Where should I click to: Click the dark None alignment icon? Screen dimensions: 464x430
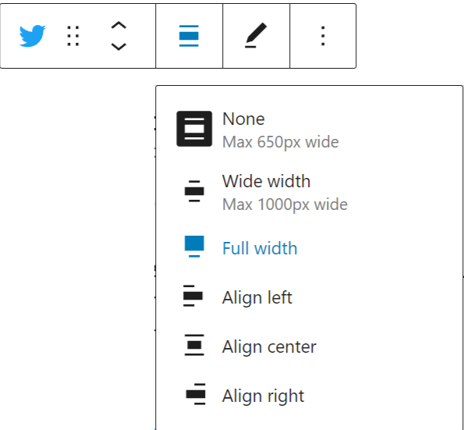pyautogui.click(x=194, y=129)
